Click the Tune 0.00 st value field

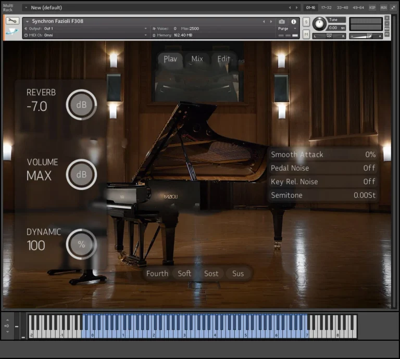336,28
